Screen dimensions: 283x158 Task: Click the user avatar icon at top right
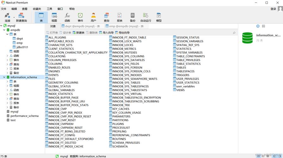pyautogui.click(x=280, y=9)
